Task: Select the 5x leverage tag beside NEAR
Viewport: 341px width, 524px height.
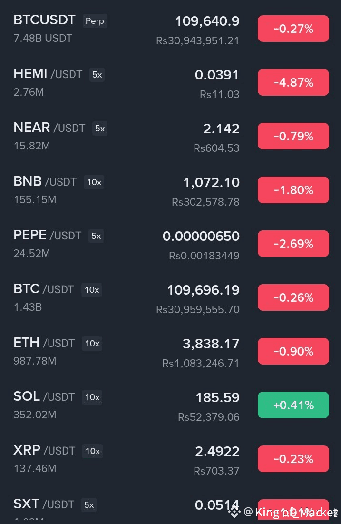Action: [x=100, y=129]
